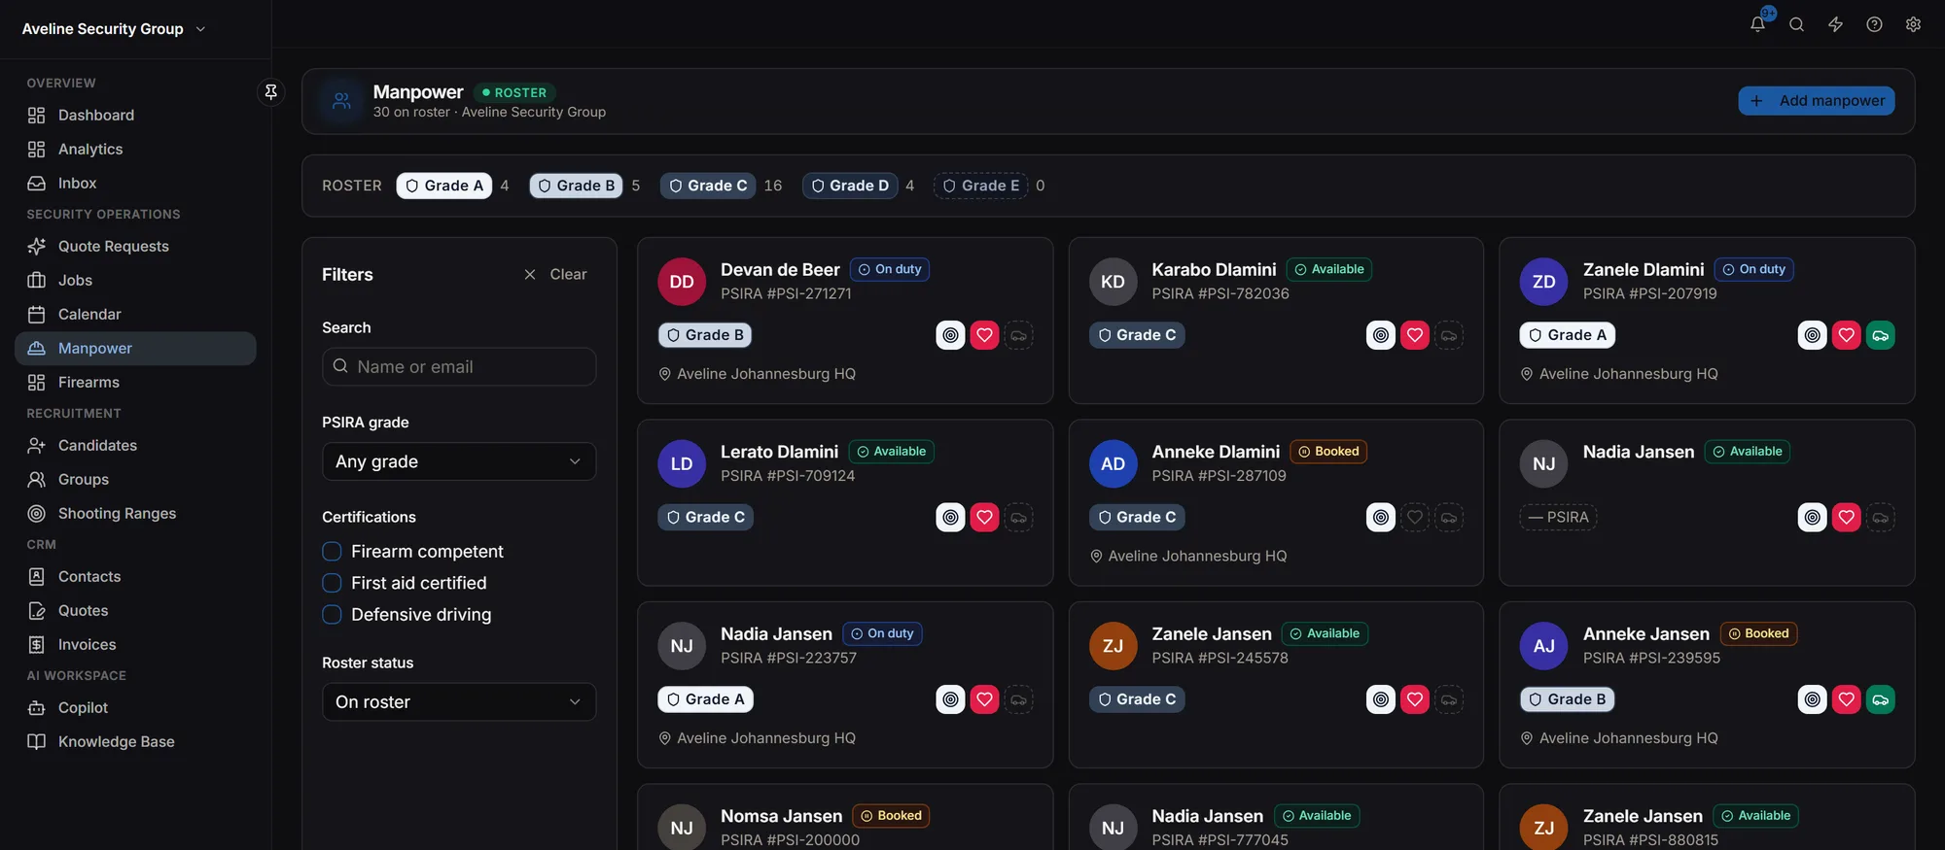Toggle the Grade C roster chip
This screenshot has width=1945, height=850.
[708, 186]
